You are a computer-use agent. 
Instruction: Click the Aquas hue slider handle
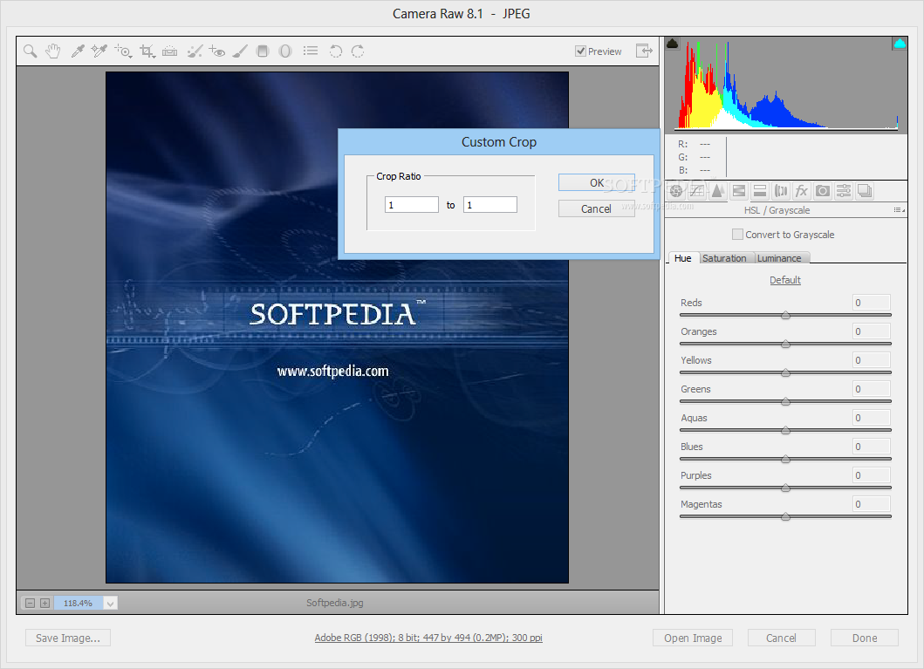785,431
